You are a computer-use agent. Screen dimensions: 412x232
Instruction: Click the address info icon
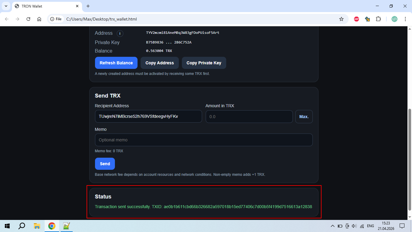coord(120,33)
